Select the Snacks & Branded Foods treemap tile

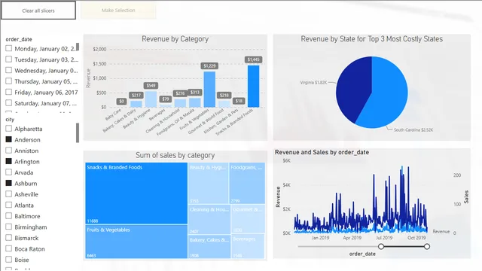pyautogui.click(x=136, y=193)
